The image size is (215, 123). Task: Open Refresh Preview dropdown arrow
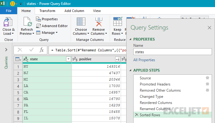[x=33, y=34]
